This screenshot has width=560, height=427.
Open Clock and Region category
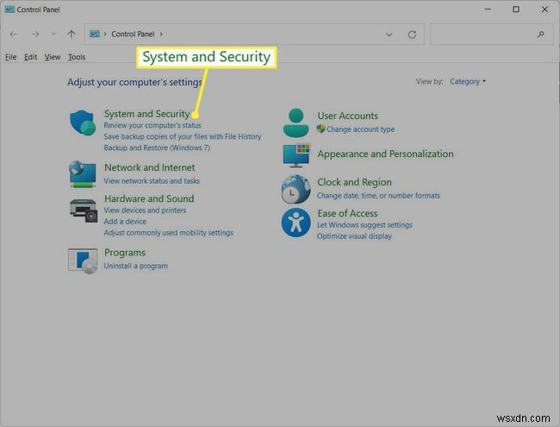point(354,182)
